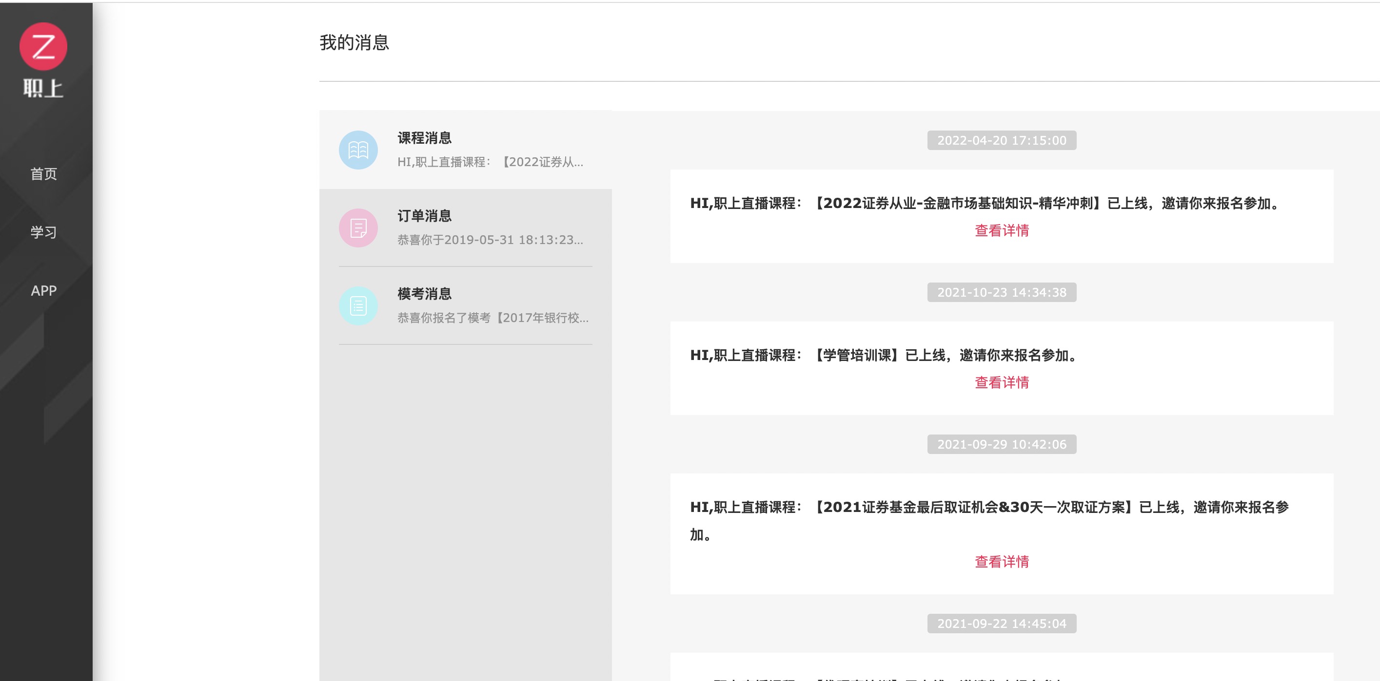Click preview text HI,职上直播课程：【2022证券从...
The image size is (1380, 681).
491,162
